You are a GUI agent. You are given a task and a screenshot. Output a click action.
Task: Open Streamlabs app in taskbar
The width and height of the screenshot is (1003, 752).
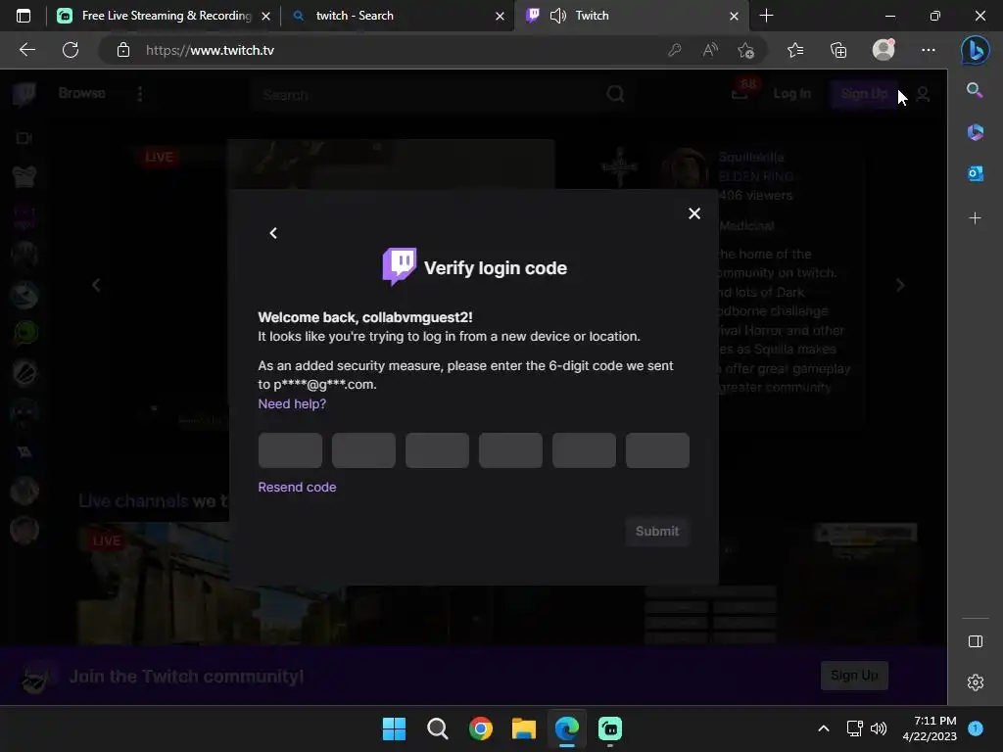(x=610, y=728)
